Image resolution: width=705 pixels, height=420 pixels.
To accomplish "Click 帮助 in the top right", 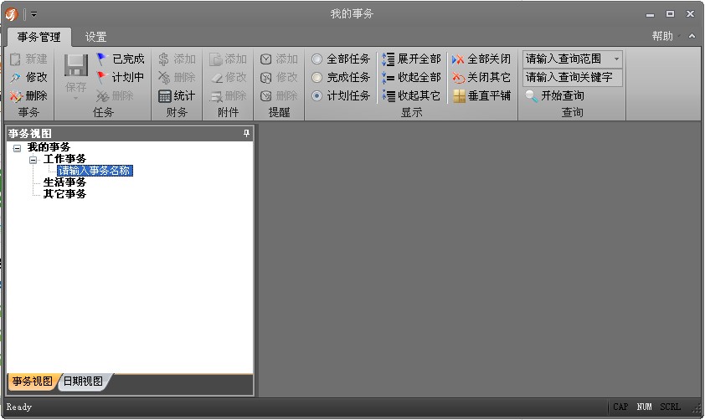I will click(662, 37).
